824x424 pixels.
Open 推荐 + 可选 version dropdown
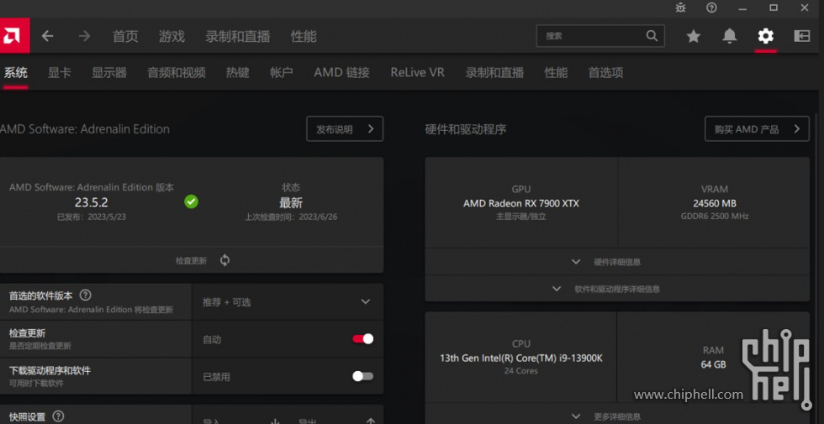(x=288, y=301)
